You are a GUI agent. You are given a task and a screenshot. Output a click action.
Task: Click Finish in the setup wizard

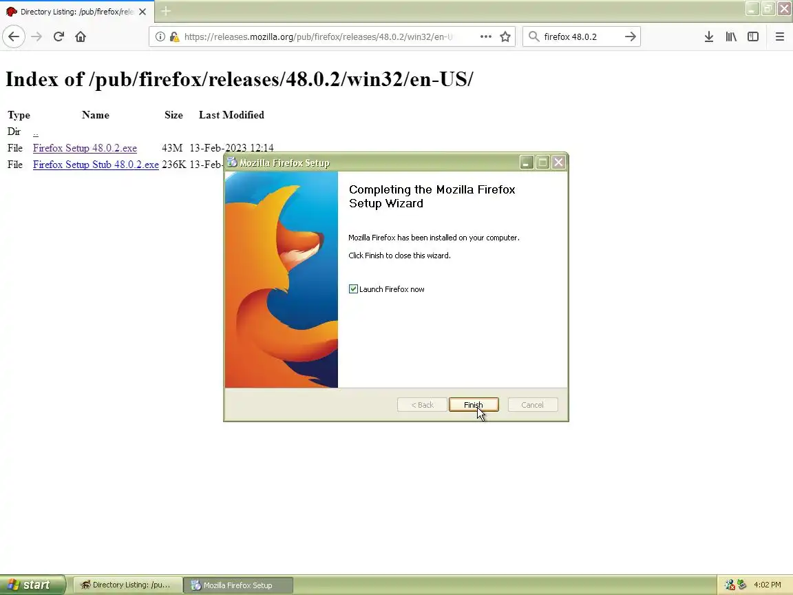tap(474, 405)
